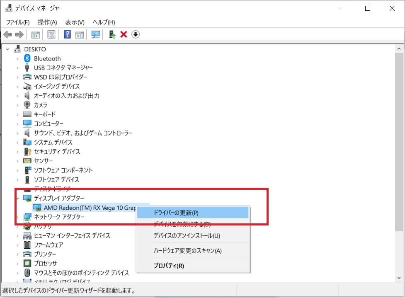Expand the サウンド、ビデオ、およびゲーム コントローラー node
405x298 pixels.
17,133
